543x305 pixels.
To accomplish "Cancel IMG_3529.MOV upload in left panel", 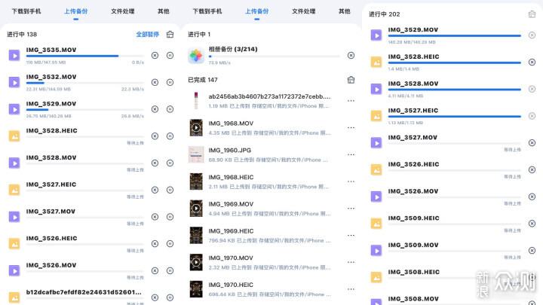I will click(x=155, y=109).
